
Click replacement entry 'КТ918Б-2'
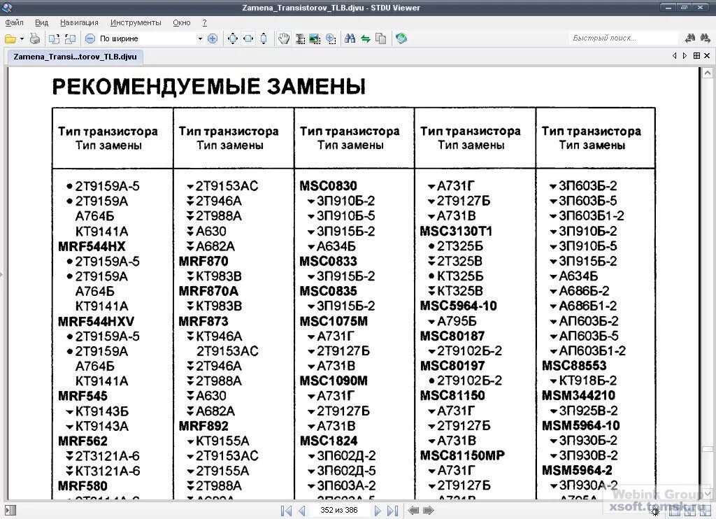(588, 381)
